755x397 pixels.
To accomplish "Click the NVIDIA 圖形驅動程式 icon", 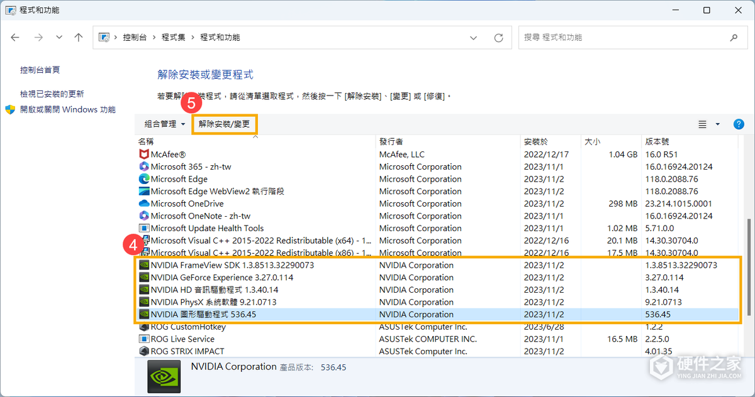I will pyautogui.click(x=144, y=314).
